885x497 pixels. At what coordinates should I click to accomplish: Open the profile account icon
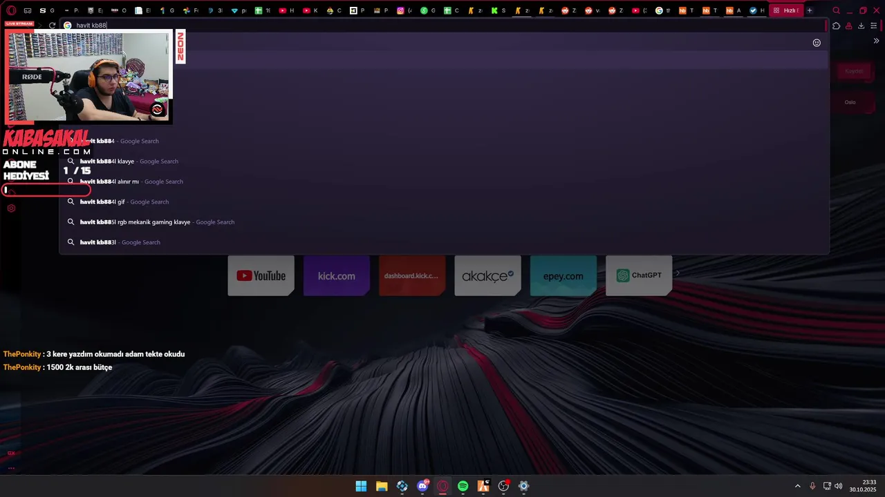click(x=849, y=26)
